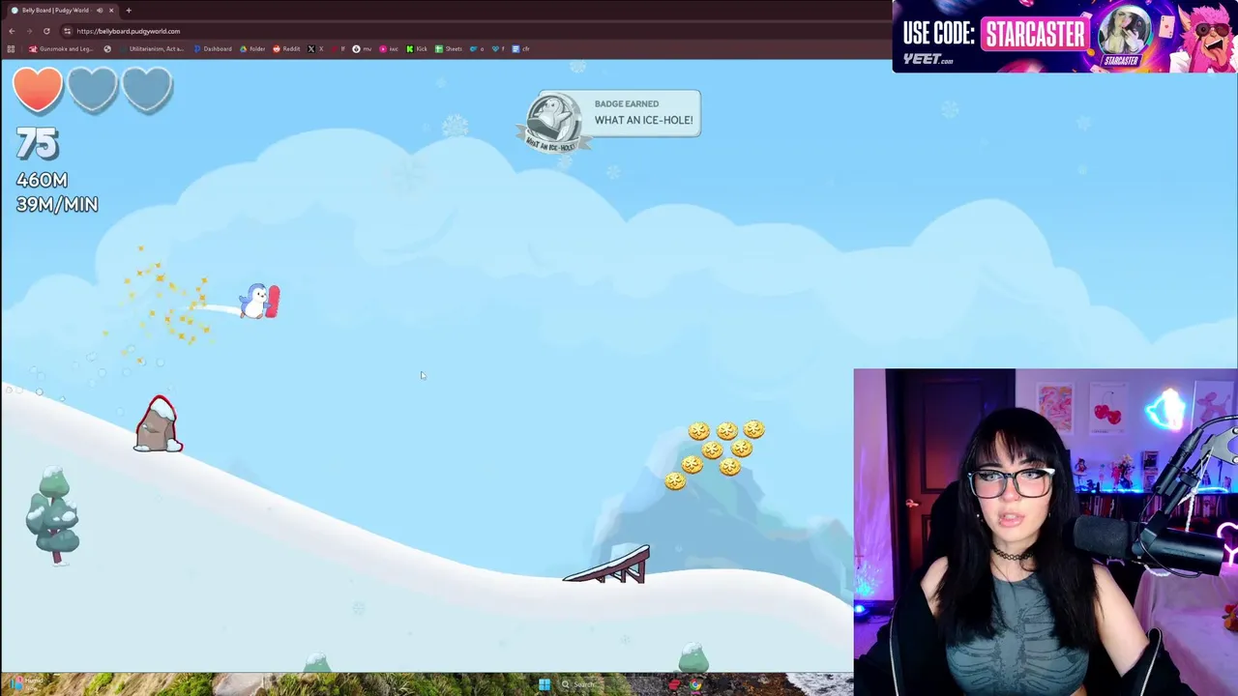Viewport: 1238px width, 696px height.
Task: Close the Belly Board tab
Action: tap(111, 10)
